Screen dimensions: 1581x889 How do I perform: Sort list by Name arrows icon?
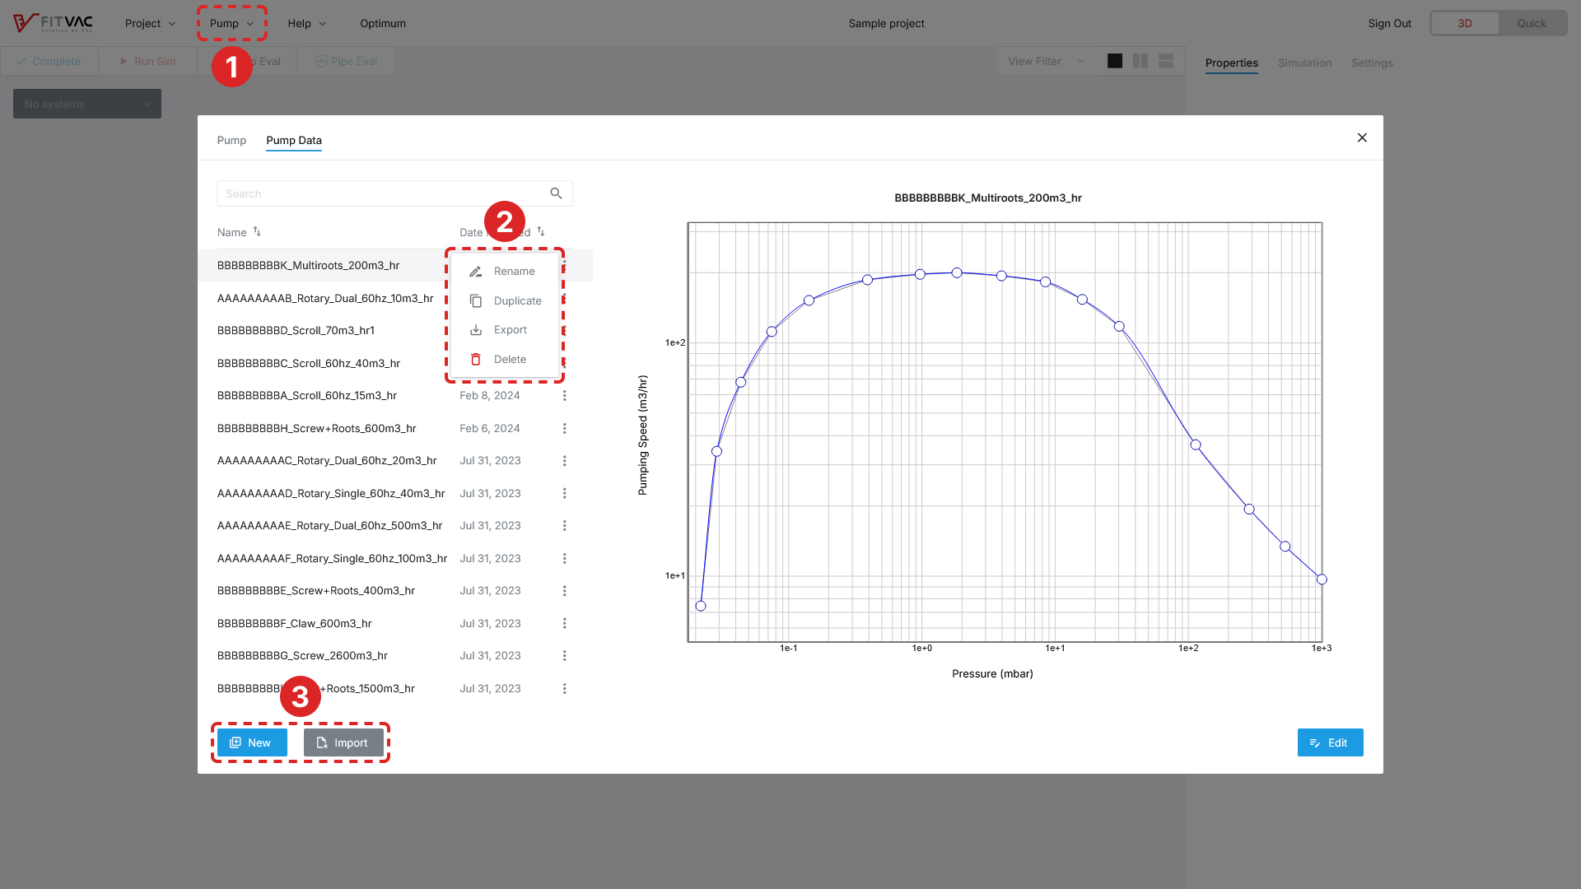tap(257, 232)
